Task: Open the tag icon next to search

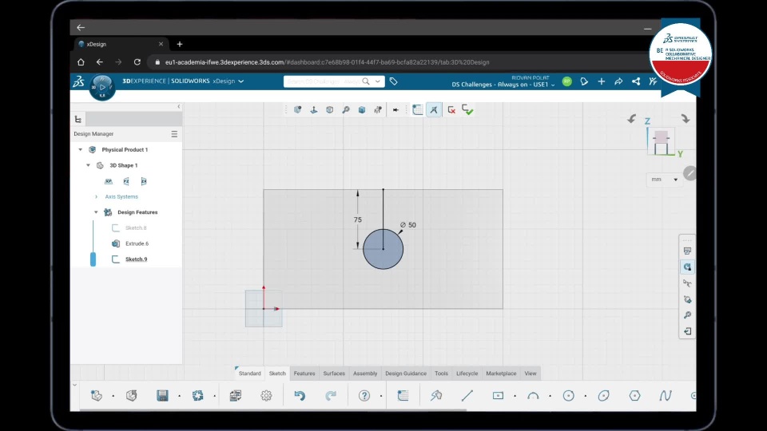Action: click(393, 81)
